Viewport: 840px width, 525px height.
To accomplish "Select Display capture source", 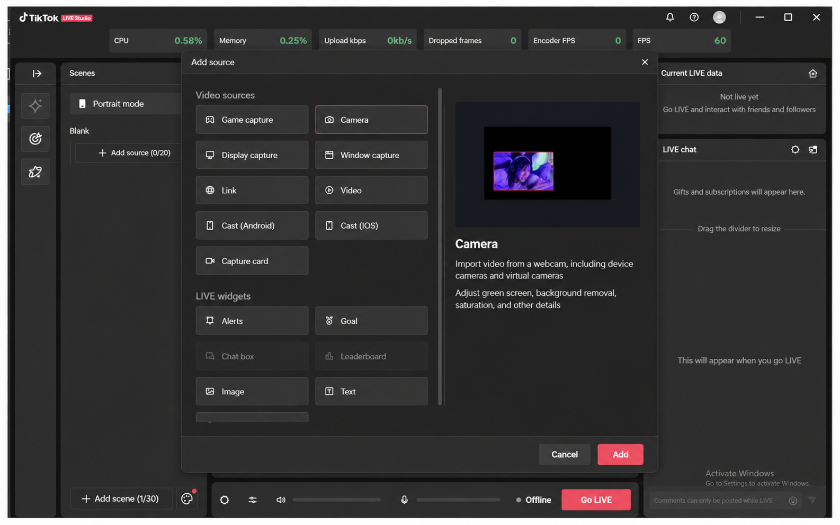I will coord(252,155).
